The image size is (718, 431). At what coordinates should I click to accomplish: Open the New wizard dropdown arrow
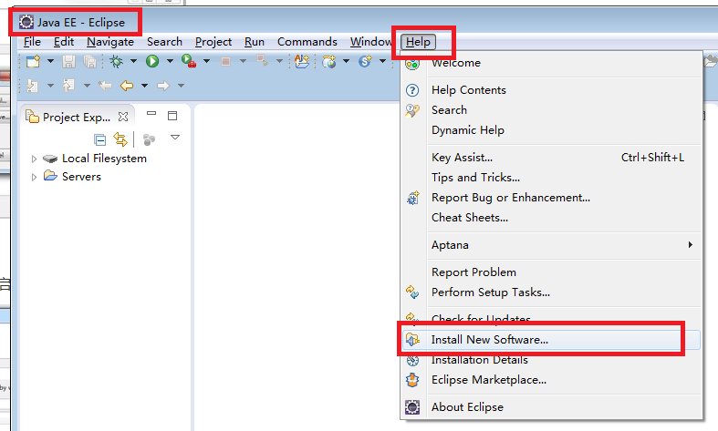point(50,61)
